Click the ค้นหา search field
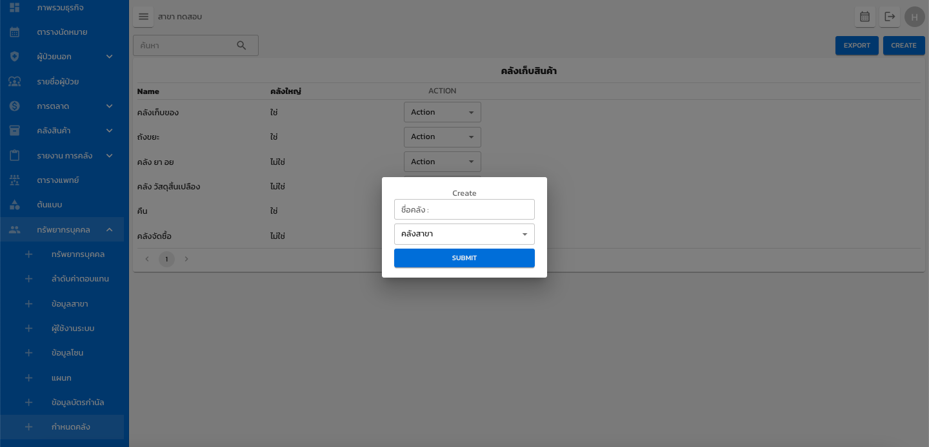Screen dimensions: 929x447 point(195,45)
